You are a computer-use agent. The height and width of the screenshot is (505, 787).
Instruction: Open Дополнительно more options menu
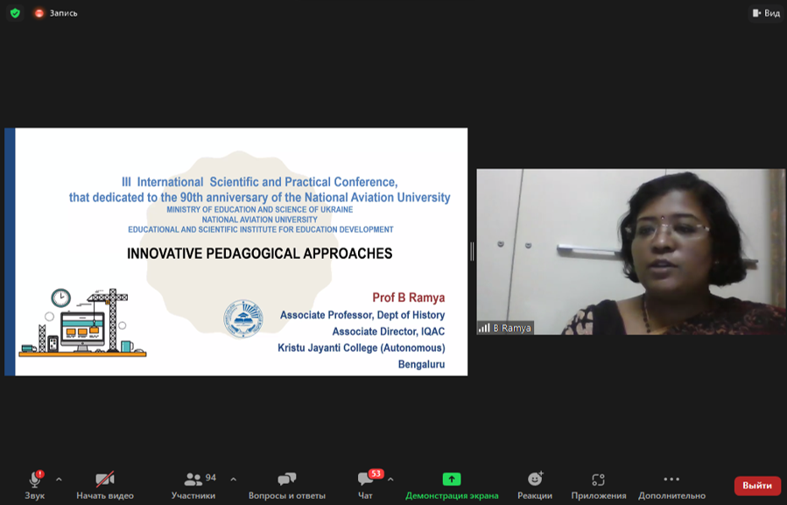(x=671, y=484)
